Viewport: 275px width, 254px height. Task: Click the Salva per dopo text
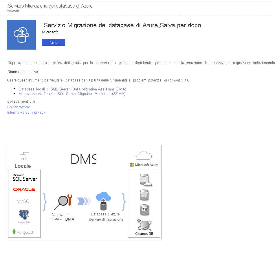pyautogui.click(x=180, y=25)
